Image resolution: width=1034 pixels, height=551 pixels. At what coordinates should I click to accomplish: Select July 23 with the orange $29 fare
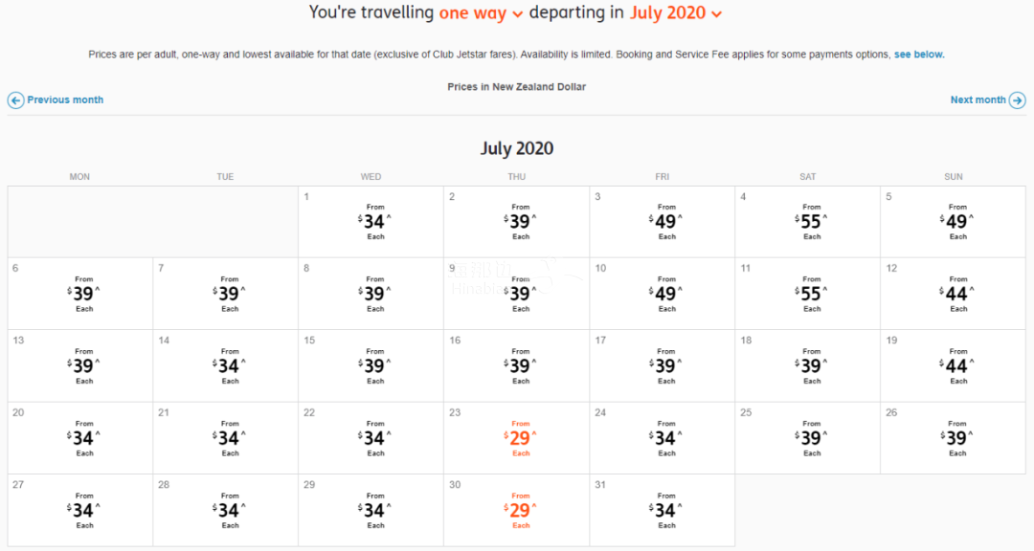tap(516, 438)
